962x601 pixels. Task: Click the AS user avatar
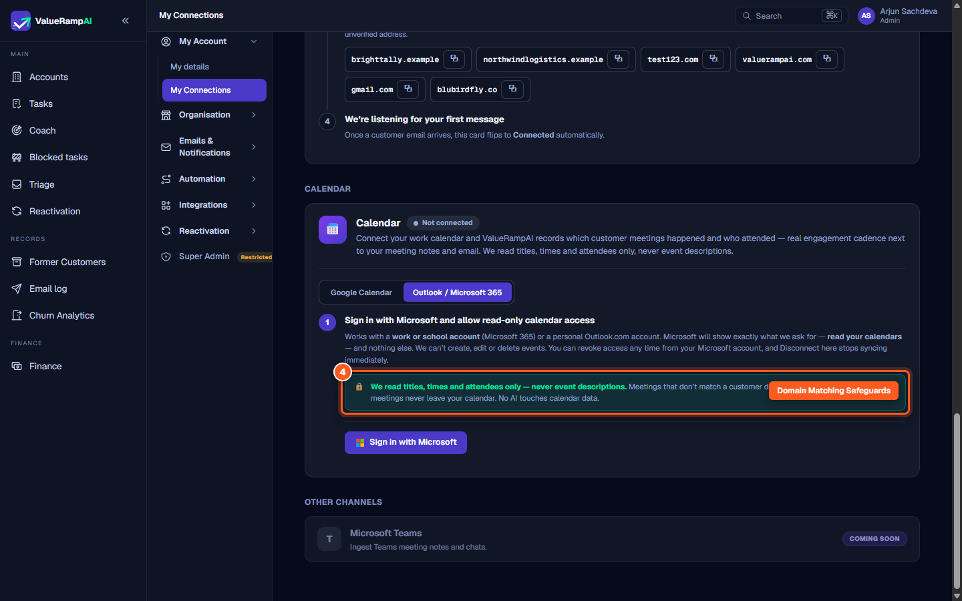[x=866, y=16]
